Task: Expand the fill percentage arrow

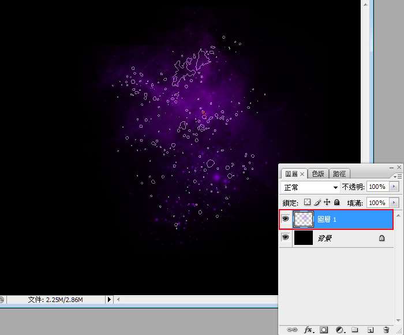Action: click(x=394, y=203)
